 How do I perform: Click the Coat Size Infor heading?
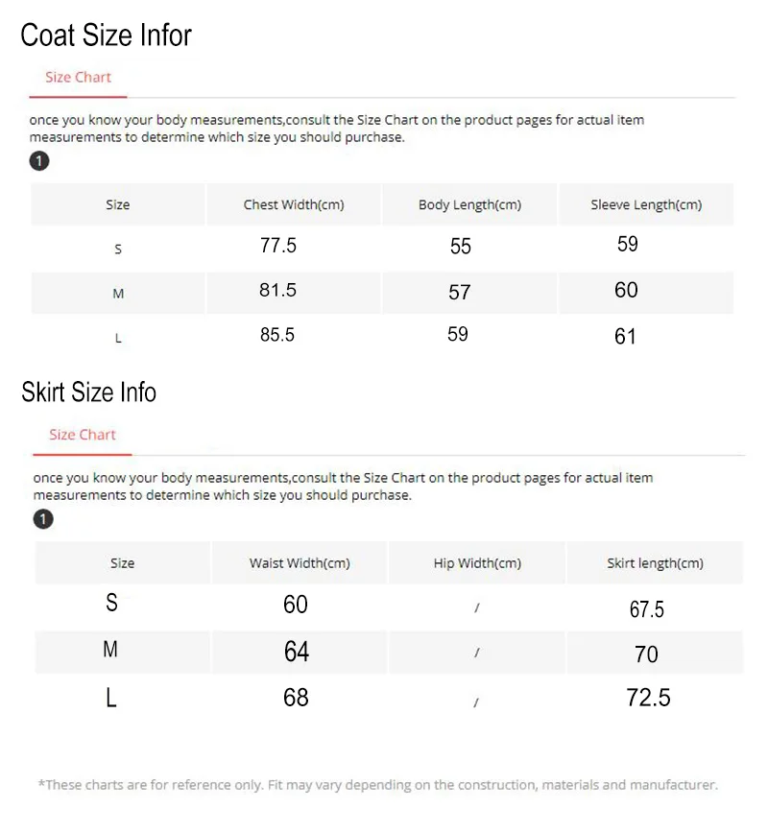(x=106, y=36)
